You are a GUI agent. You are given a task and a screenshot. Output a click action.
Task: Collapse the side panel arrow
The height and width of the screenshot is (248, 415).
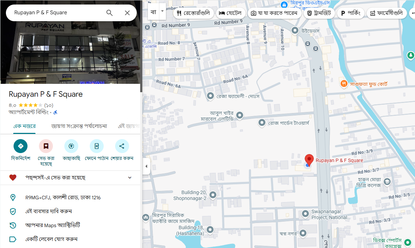pos(146,166)
